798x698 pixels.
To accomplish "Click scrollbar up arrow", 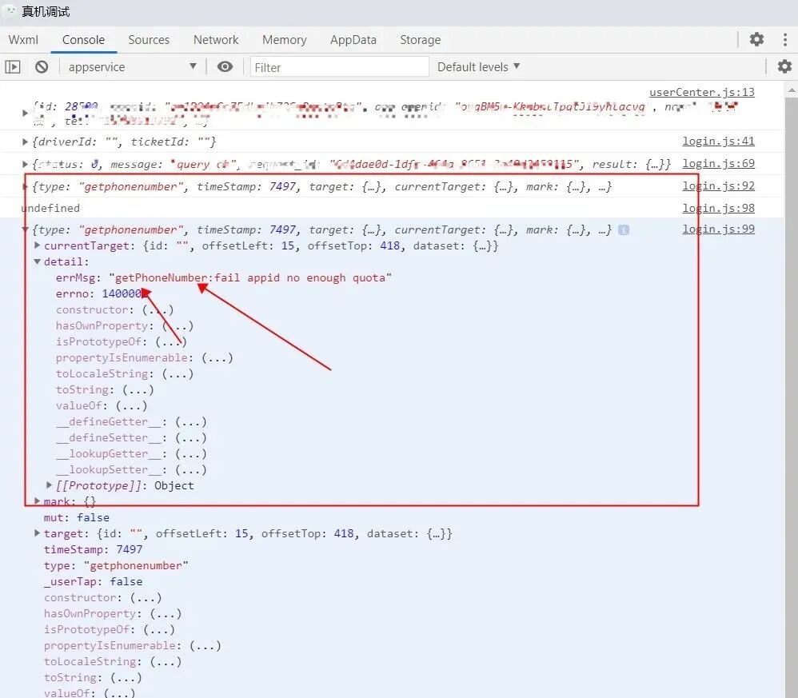I will [x=792, y=90].
